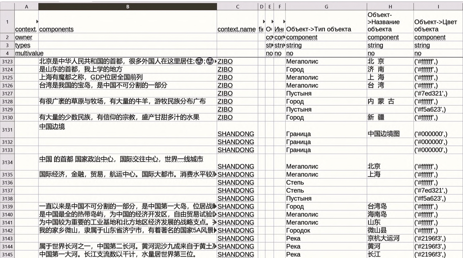Click column G header
The image size is (463, 258).
coord(326,7)
